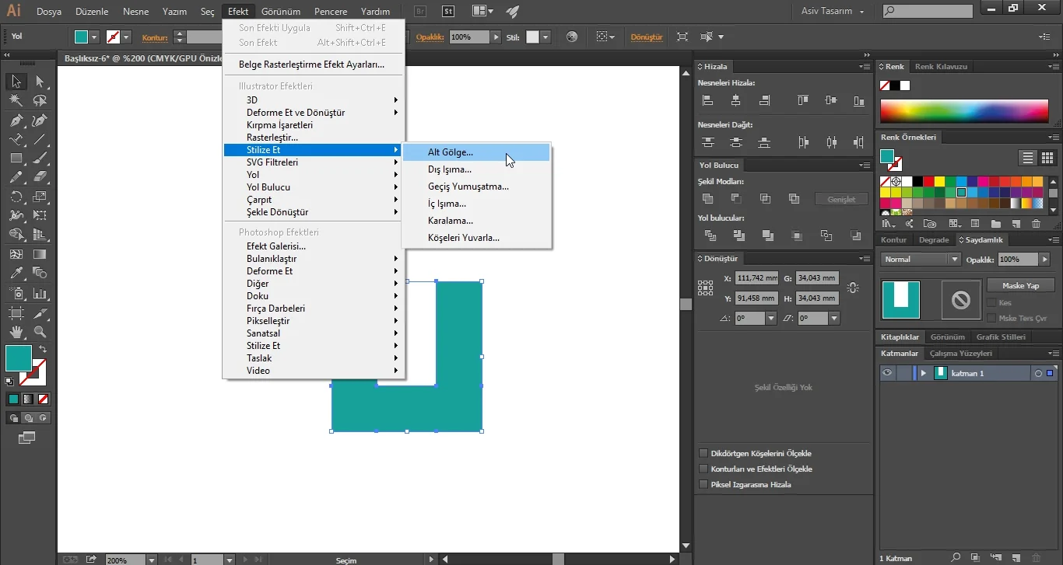The width and height of the screenshot is (1063, 565).
Task: Select the Eraser tool
Action: coord(40,177)
